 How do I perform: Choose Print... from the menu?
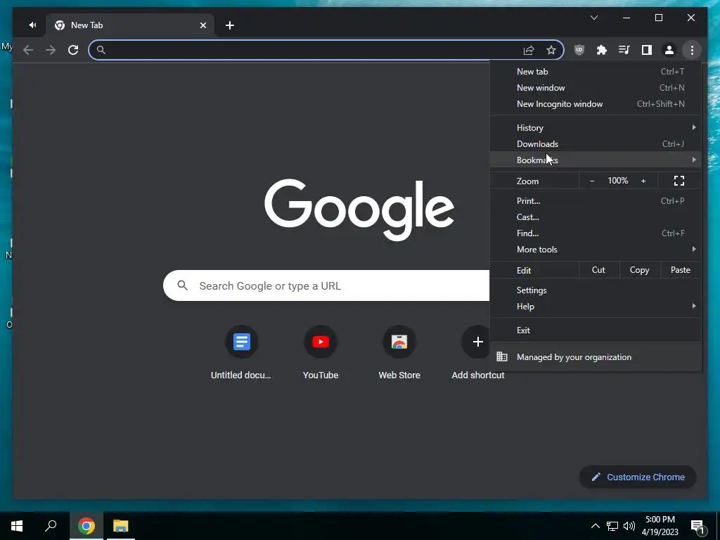click(x=596, y=200)
